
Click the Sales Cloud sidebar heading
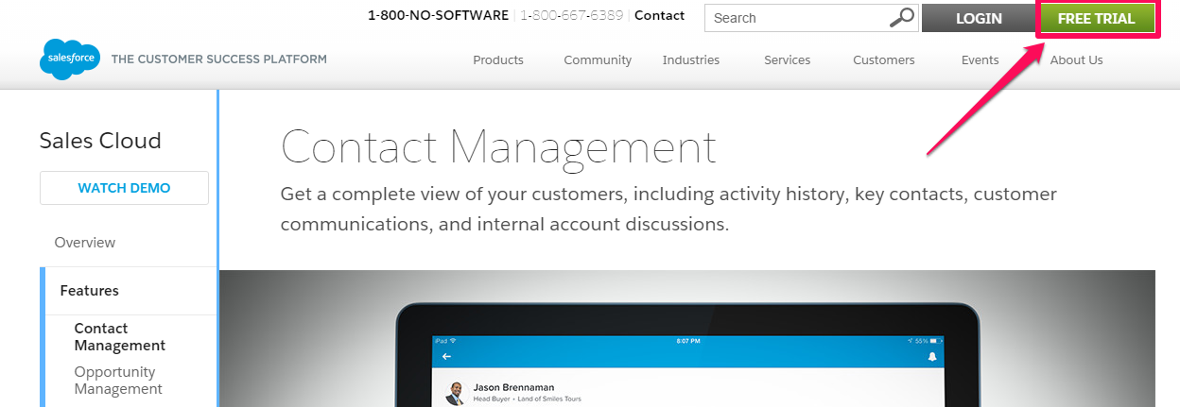[100, 141]
